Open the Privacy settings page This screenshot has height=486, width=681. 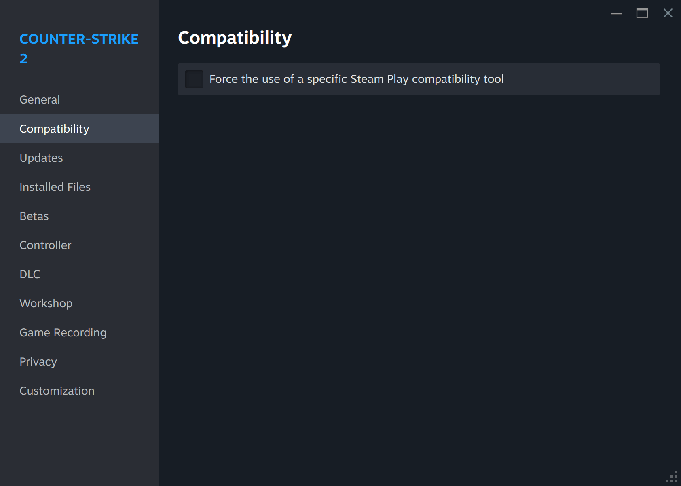tap(38, 361)
